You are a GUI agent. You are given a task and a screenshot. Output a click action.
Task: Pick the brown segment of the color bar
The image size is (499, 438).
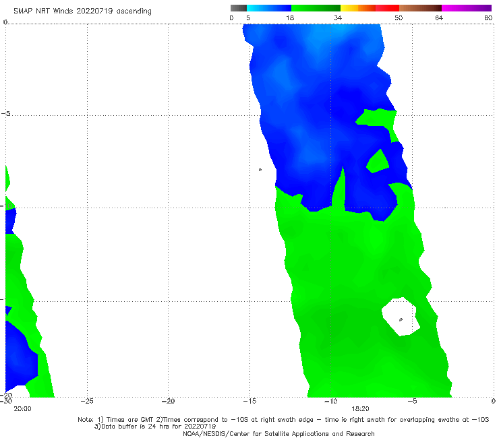420,8
